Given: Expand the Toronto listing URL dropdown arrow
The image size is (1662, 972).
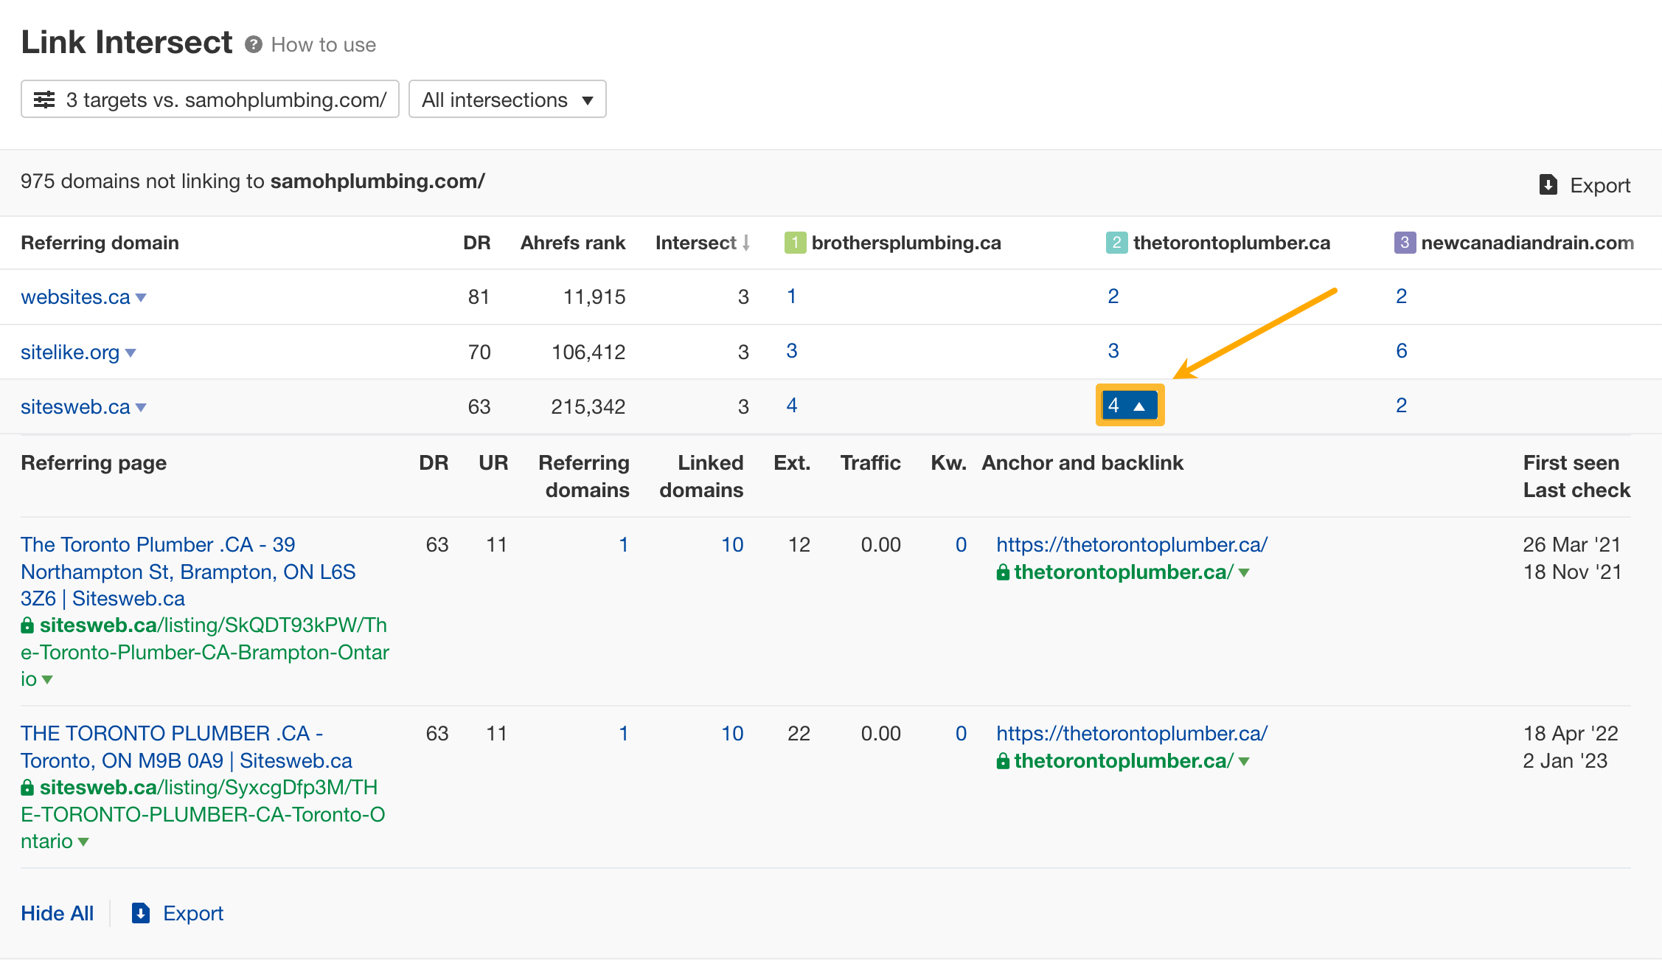Looking at the screenshot, I should 83,842.
